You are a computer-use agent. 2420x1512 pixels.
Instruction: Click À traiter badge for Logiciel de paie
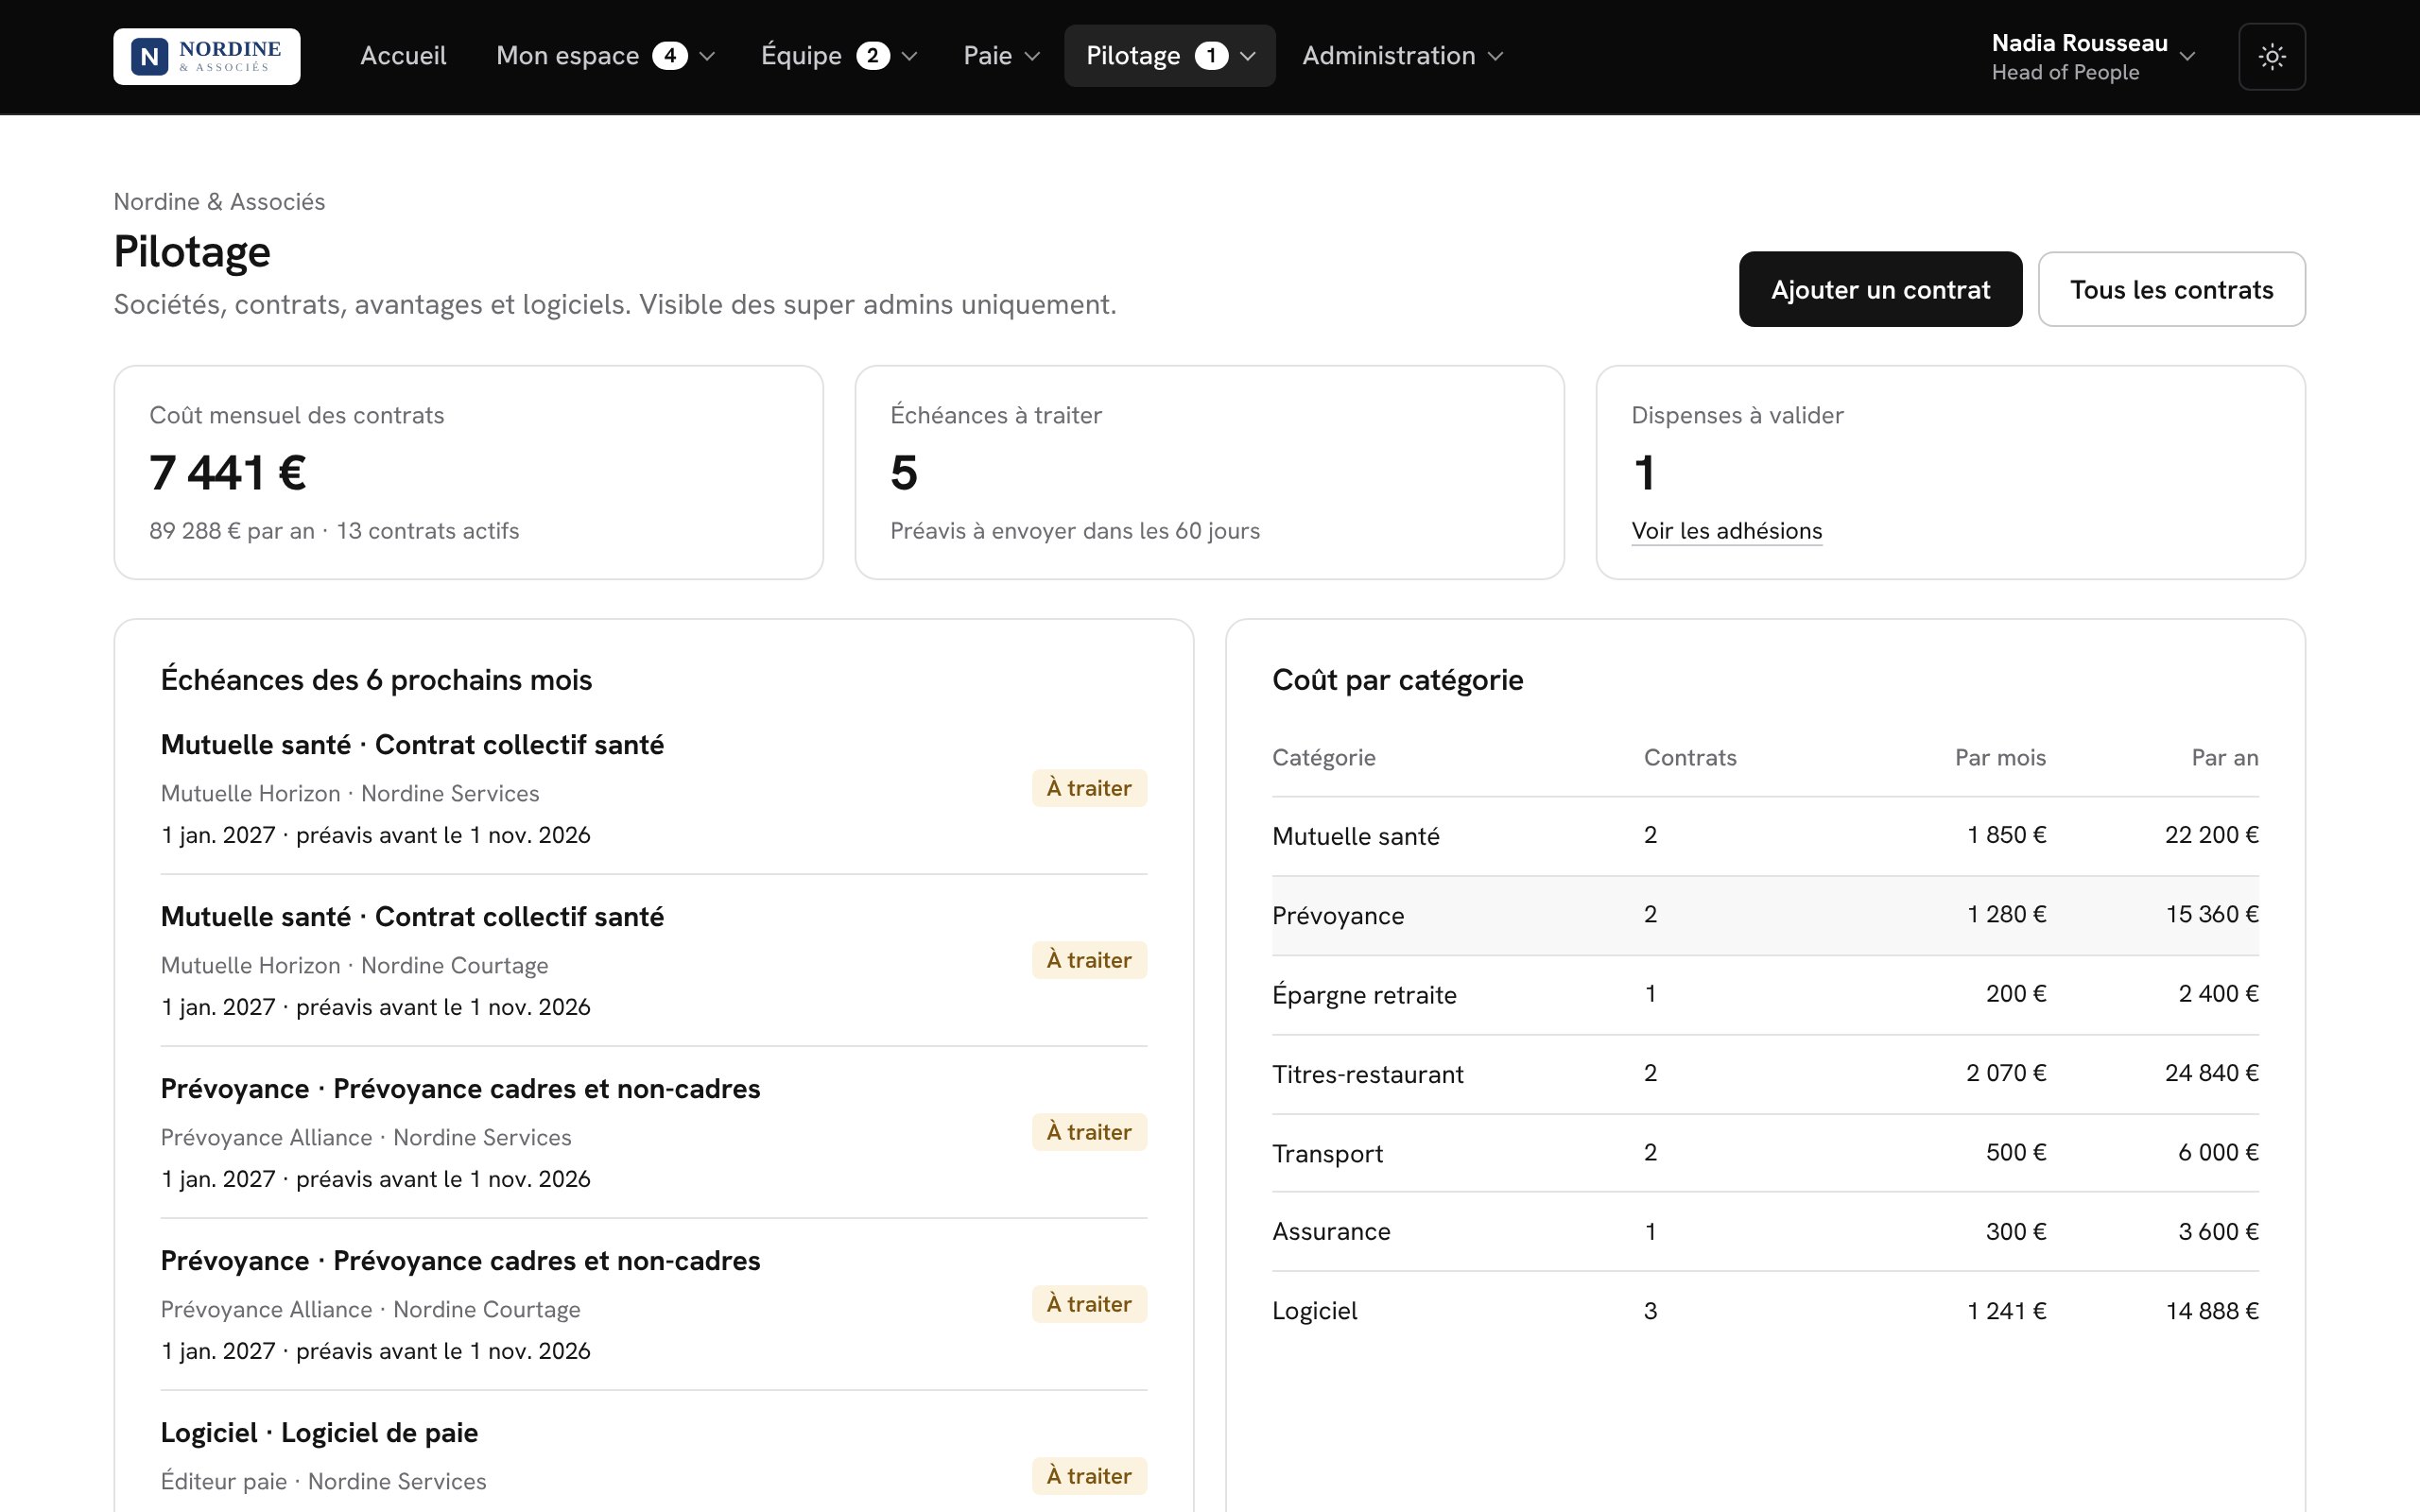pos(1089,1476)
